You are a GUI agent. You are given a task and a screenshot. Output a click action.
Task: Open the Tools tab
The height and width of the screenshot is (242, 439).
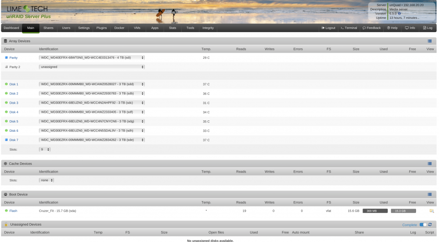[190, 28]
